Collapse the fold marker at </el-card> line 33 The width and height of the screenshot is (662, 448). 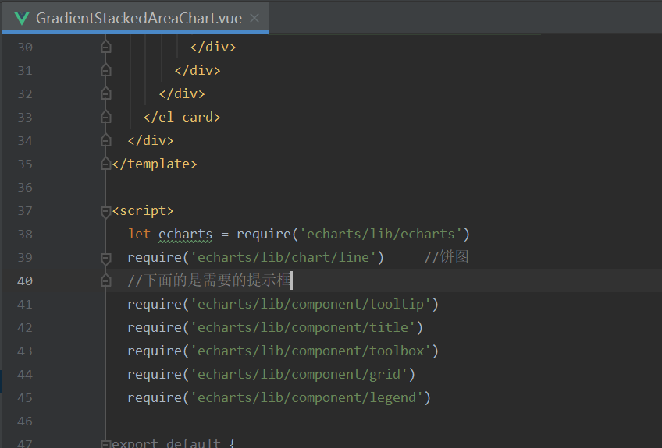point(106,117)
